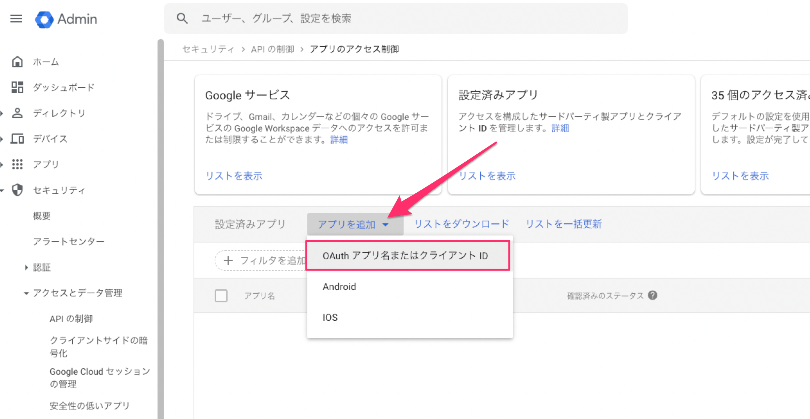Open 安全性の低いアプリ sidebar item
810x419 pixels.
coord(90,406)
